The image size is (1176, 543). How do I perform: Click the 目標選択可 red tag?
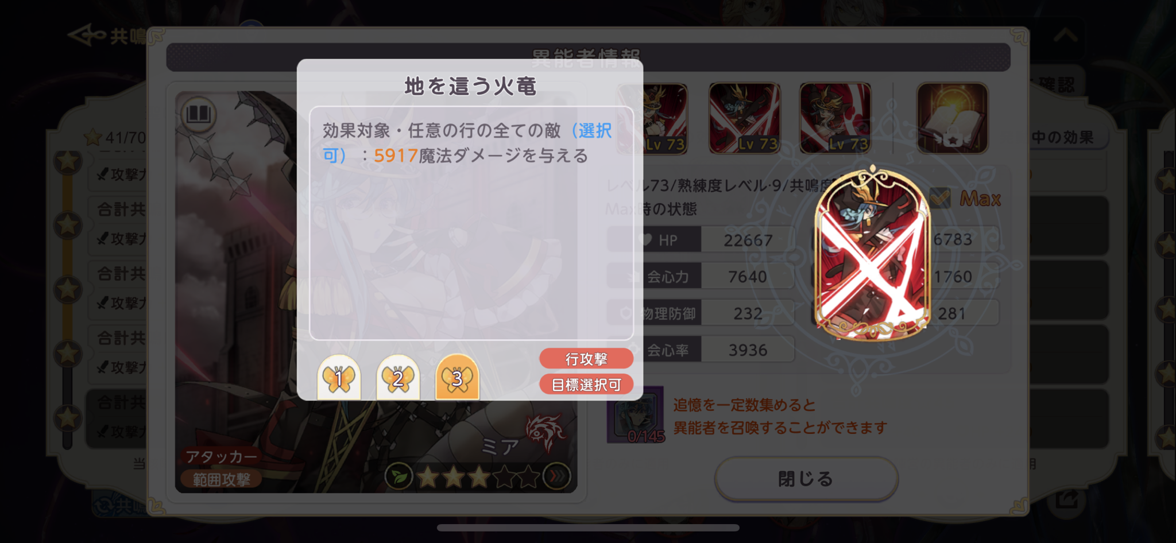(586, 385)
